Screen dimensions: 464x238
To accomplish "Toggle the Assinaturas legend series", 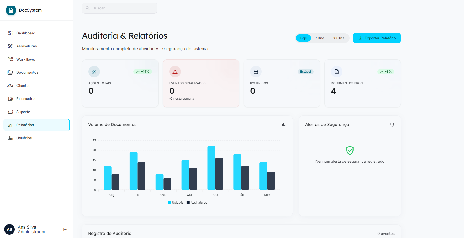I will 197,203.
